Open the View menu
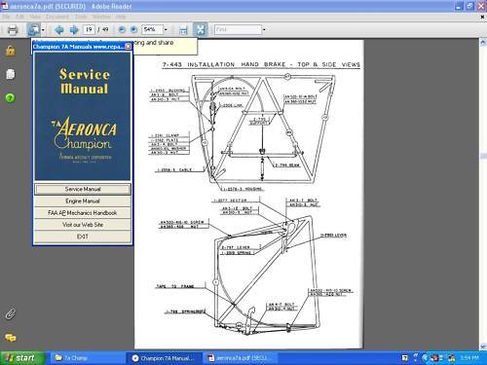Image resolution: width=487 pixels, height=365 pixels. coord(35,17)
